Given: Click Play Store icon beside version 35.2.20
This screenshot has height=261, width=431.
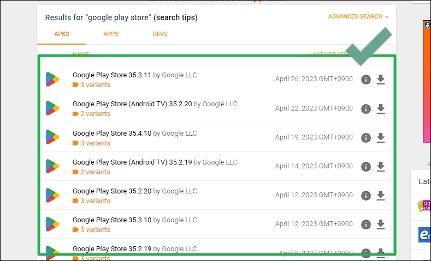Looking at the screenshot, I should [52, 195].
